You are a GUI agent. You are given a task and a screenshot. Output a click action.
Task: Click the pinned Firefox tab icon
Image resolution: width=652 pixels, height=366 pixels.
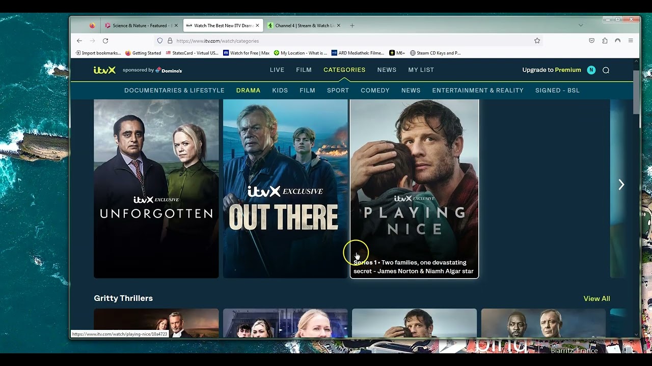pyautogui.click(x=92, y=25)
